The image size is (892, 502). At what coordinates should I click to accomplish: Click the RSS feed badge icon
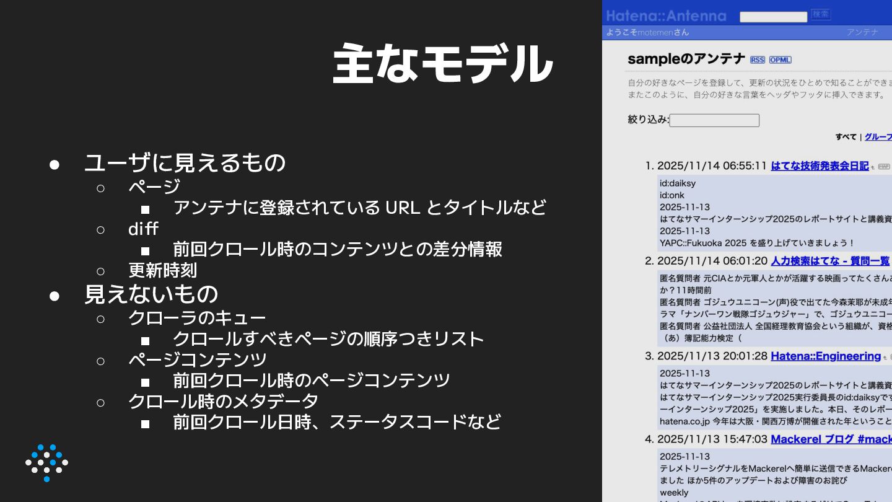coord(758,60)
